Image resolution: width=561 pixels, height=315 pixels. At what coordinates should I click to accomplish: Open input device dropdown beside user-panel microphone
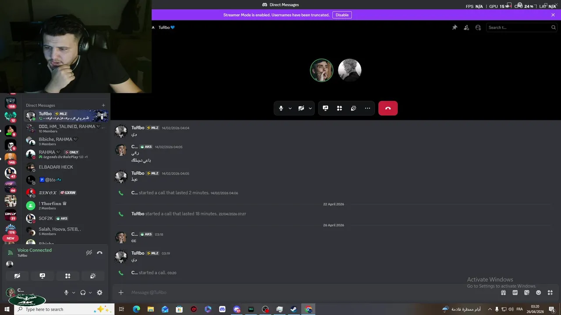point(74,293)
